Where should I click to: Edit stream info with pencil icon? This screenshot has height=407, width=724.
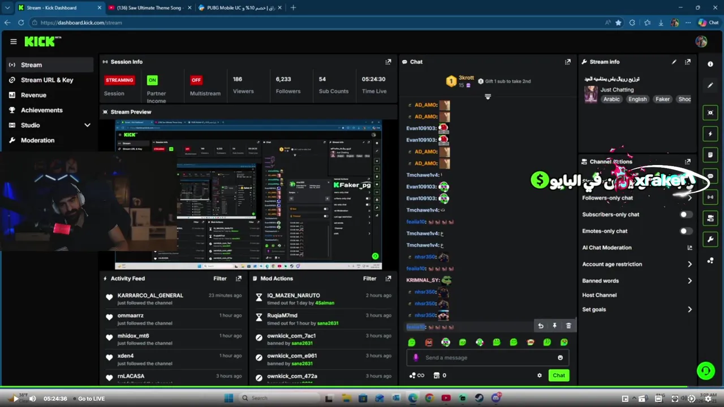[x=674, y=62]
